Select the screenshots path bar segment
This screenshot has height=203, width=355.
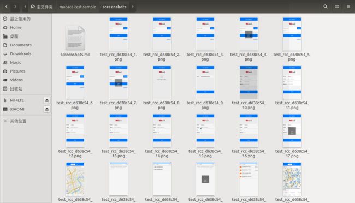114,7
